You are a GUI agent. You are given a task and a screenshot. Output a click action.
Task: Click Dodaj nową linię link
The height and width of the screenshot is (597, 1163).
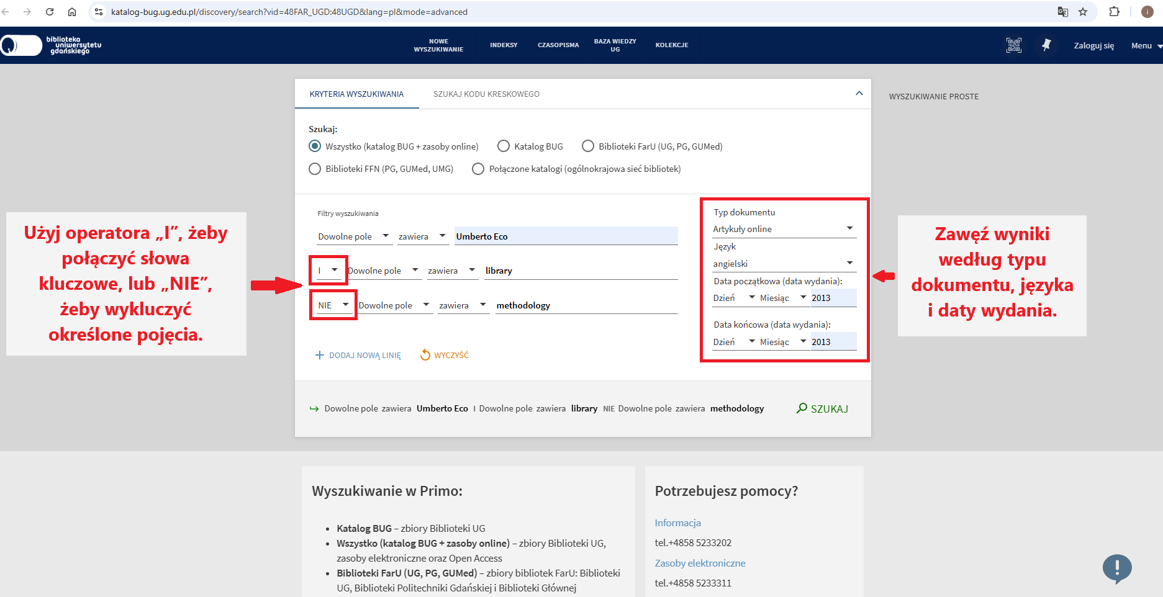tap(358, 356)
